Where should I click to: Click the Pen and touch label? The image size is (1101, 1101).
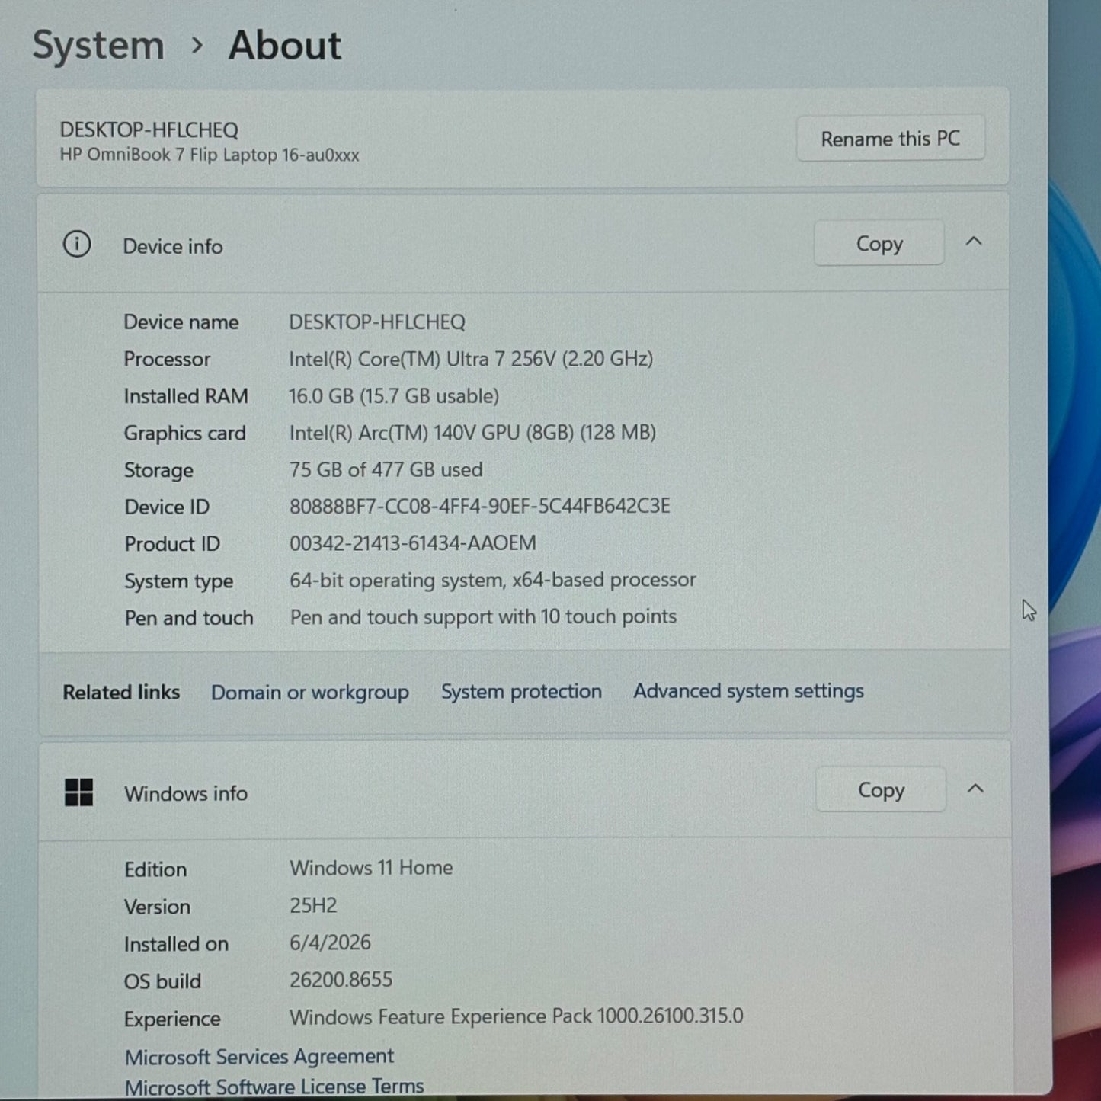189,618
